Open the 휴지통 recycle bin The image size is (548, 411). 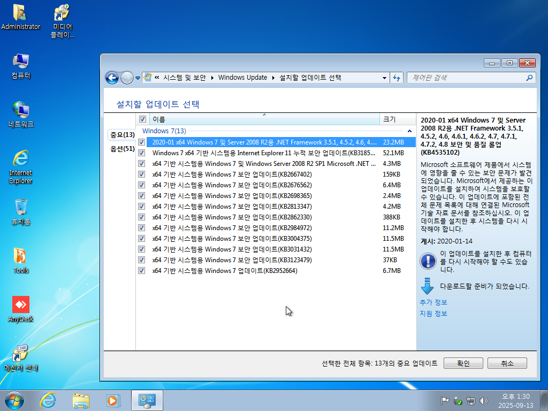tap(21, 212)
